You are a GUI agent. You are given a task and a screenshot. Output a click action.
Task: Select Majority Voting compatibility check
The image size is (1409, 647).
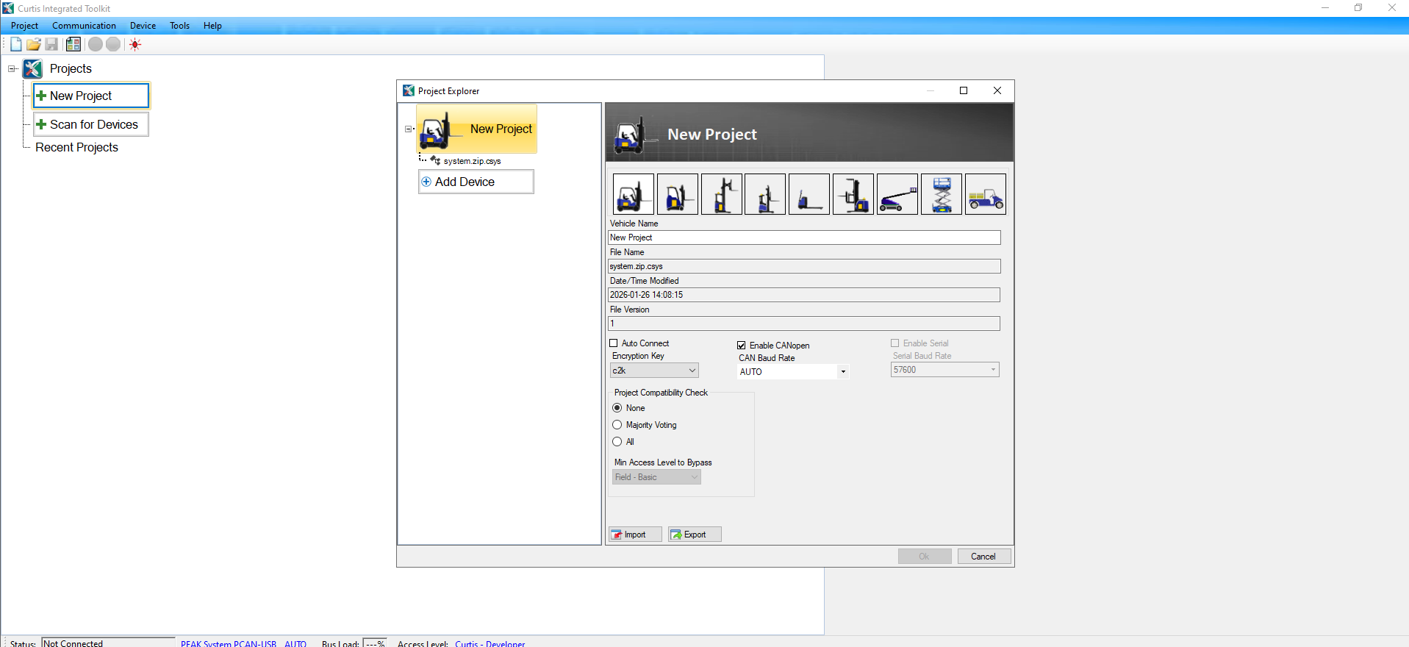(x=617, y=425)
